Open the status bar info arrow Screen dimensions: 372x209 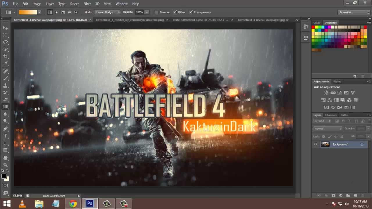[79, 196]
